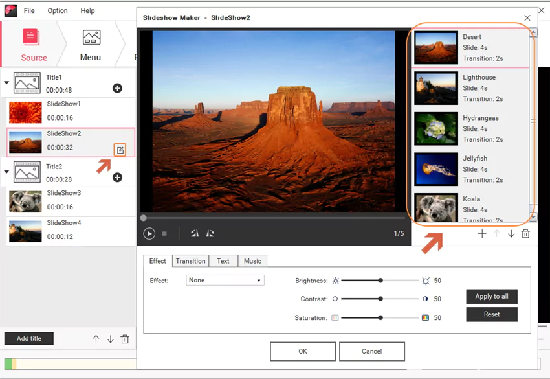Rotate the slide counterclockwise
The height and width of the screenshot is (379, 550).
tap(195, 233)
